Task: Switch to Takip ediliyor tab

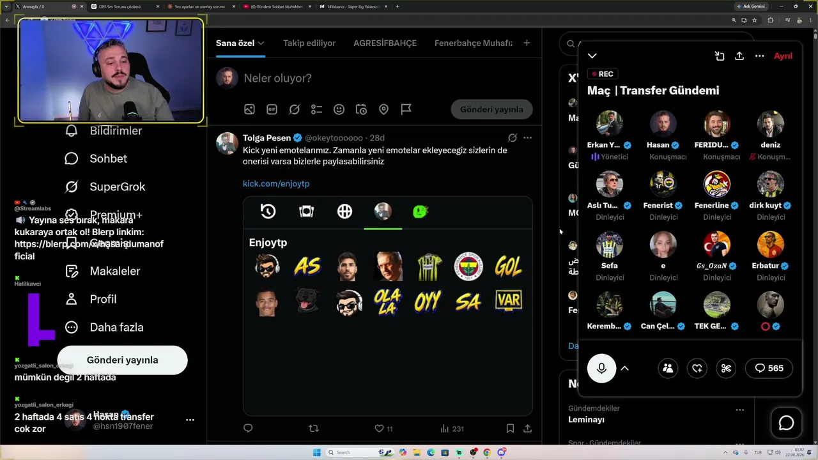Action: tap(309, 43)
